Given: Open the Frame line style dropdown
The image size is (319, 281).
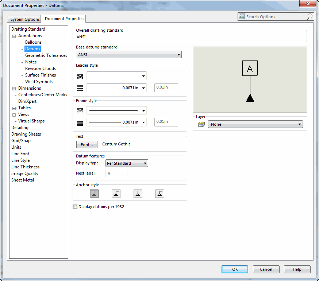Looking at the screenshot, I should click(x=116, y=110).
